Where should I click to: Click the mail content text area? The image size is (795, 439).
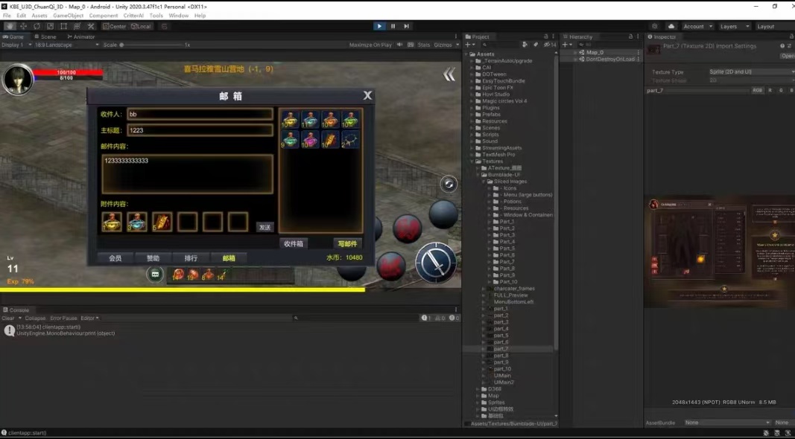click(x=188, y=174)
